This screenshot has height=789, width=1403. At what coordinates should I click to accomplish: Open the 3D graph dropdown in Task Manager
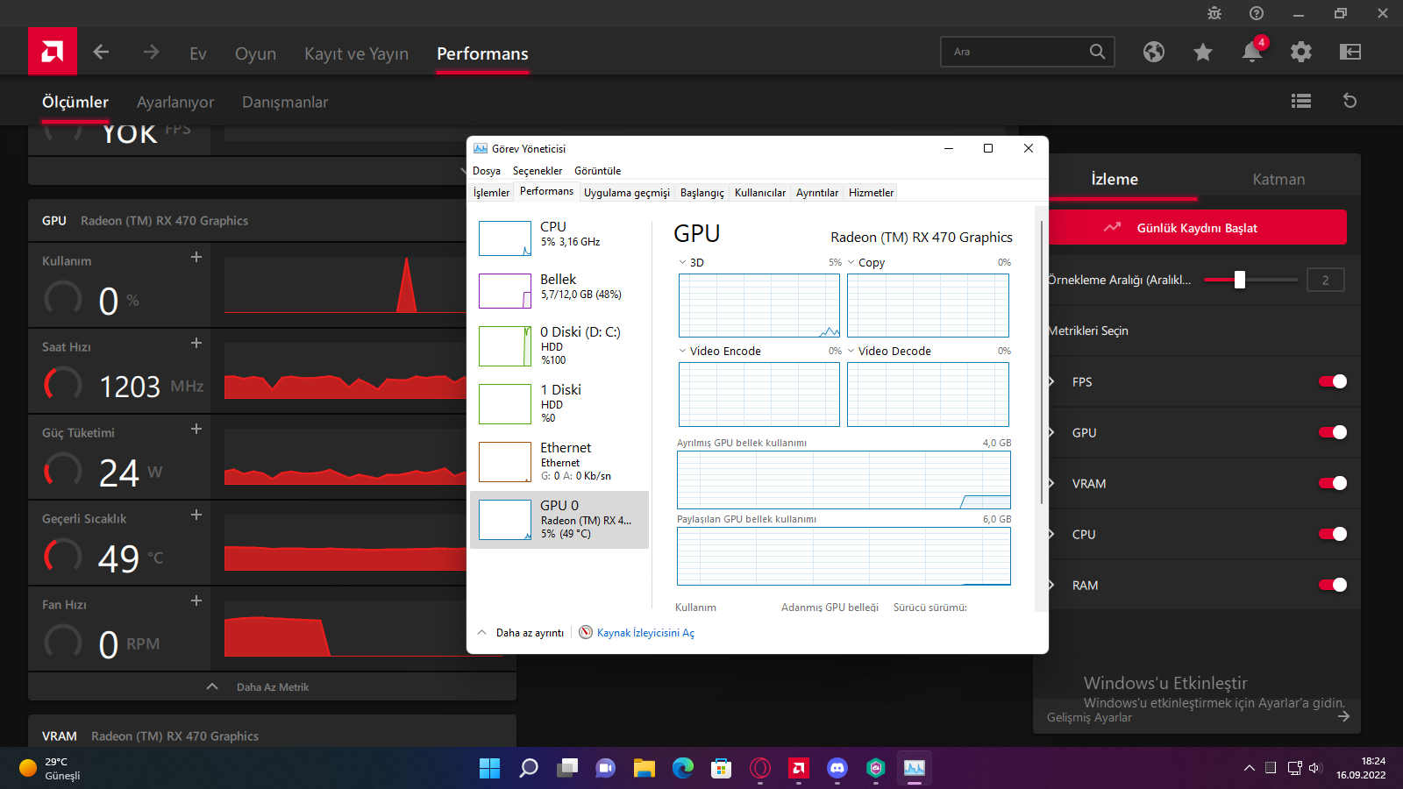[683, 262]
